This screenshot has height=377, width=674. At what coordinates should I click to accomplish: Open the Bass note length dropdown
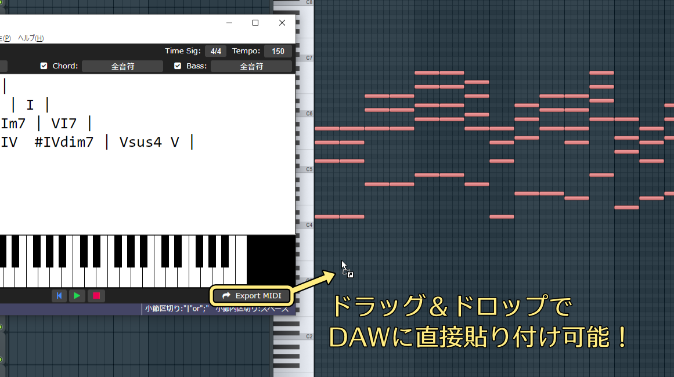[x=251, y=66]
